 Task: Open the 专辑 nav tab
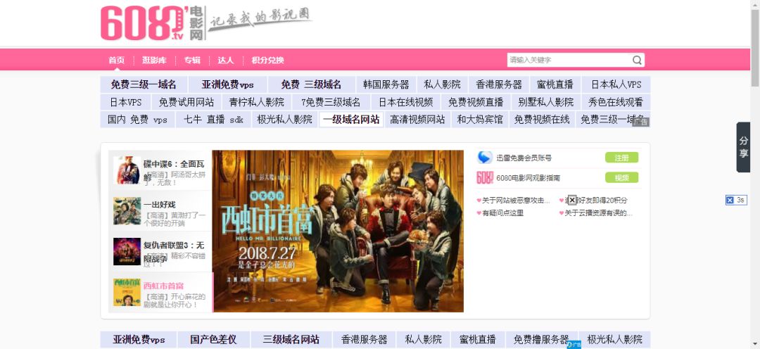(192, 60)
